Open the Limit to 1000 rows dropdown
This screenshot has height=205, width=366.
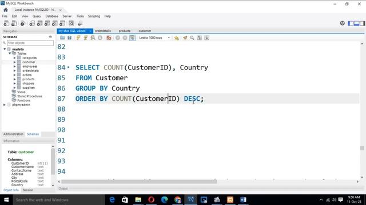point(154,38)
